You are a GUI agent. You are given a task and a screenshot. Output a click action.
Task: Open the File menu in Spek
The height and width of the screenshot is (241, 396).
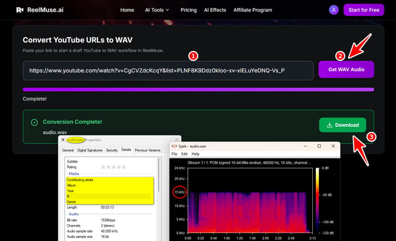(174, 154)
